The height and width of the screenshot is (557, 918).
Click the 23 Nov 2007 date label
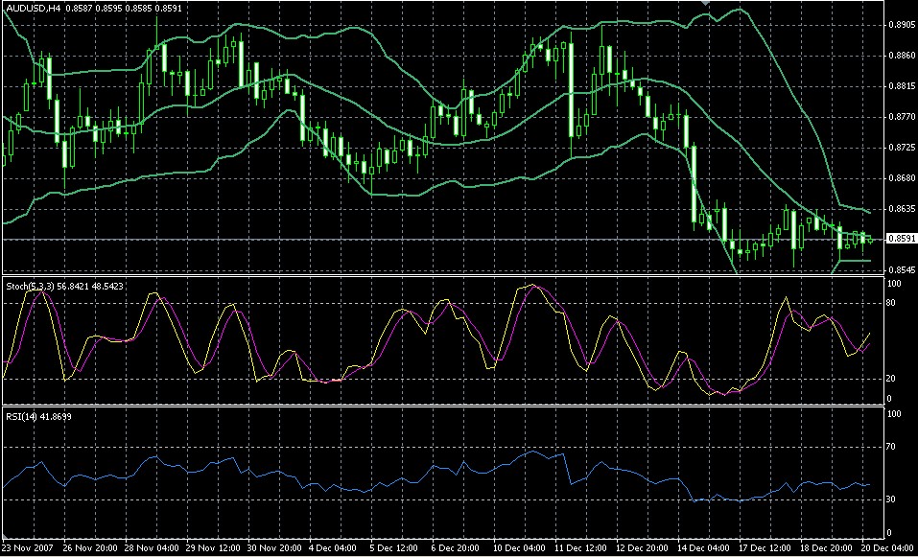click(28, 548)
